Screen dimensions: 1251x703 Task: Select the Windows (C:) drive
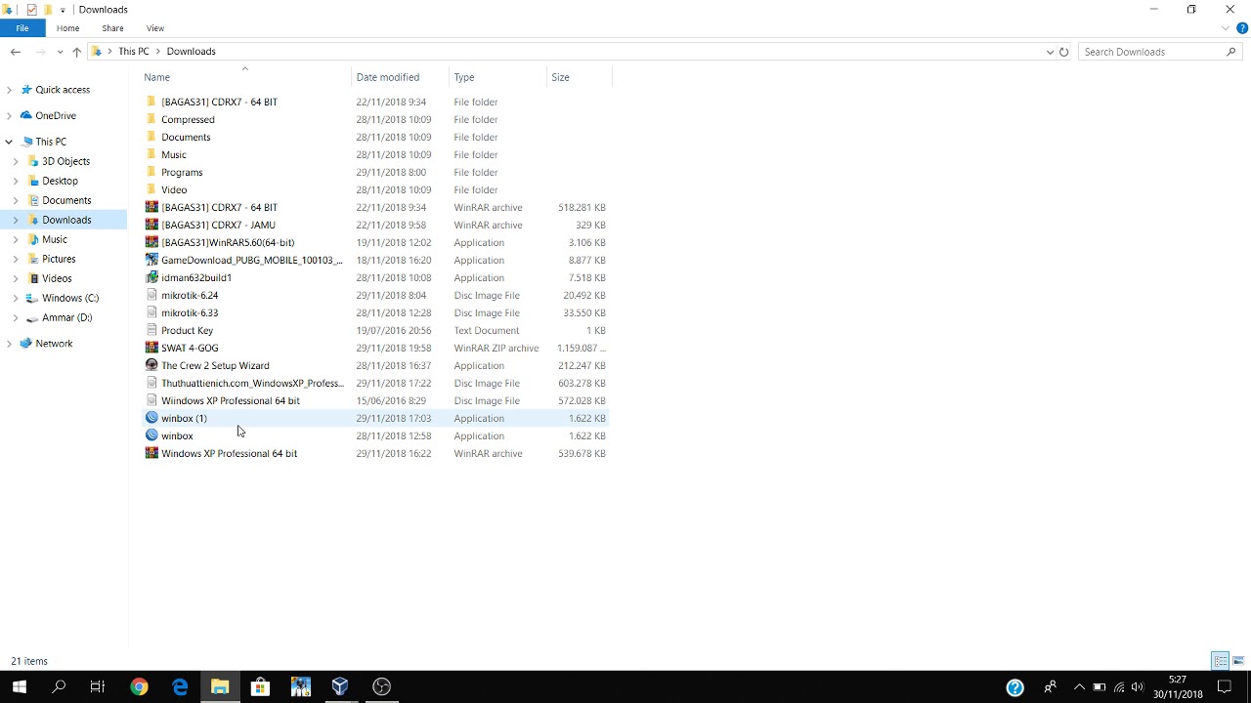70,298
